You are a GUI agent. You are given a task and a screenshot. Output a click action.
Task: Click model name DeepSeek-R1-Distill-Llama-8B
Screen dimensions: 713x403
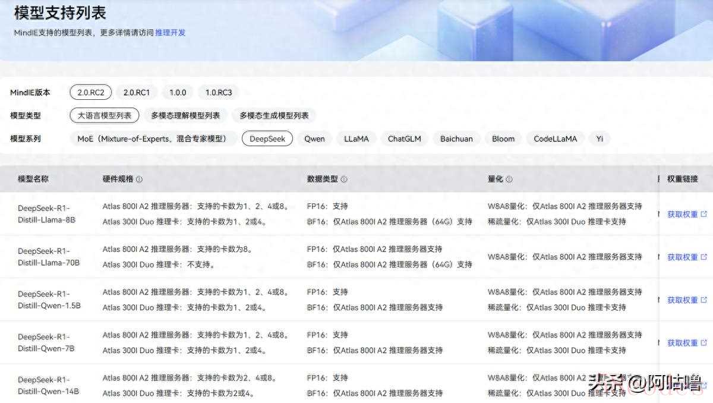pyautogui.click(x=46, y=214)
